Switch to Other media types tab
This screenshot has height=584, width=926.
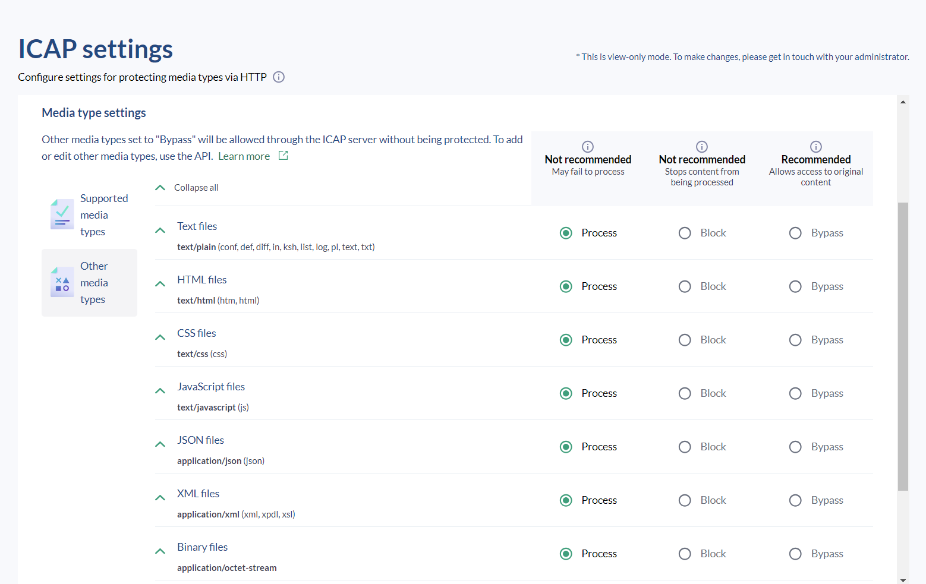pyautogui.click(x=89, y=283)
